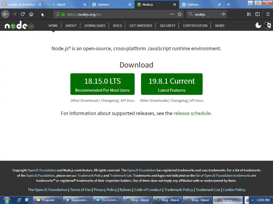The image size is (273, 204).
Task: Open LTS Other Downloads link
Action: 85,101
